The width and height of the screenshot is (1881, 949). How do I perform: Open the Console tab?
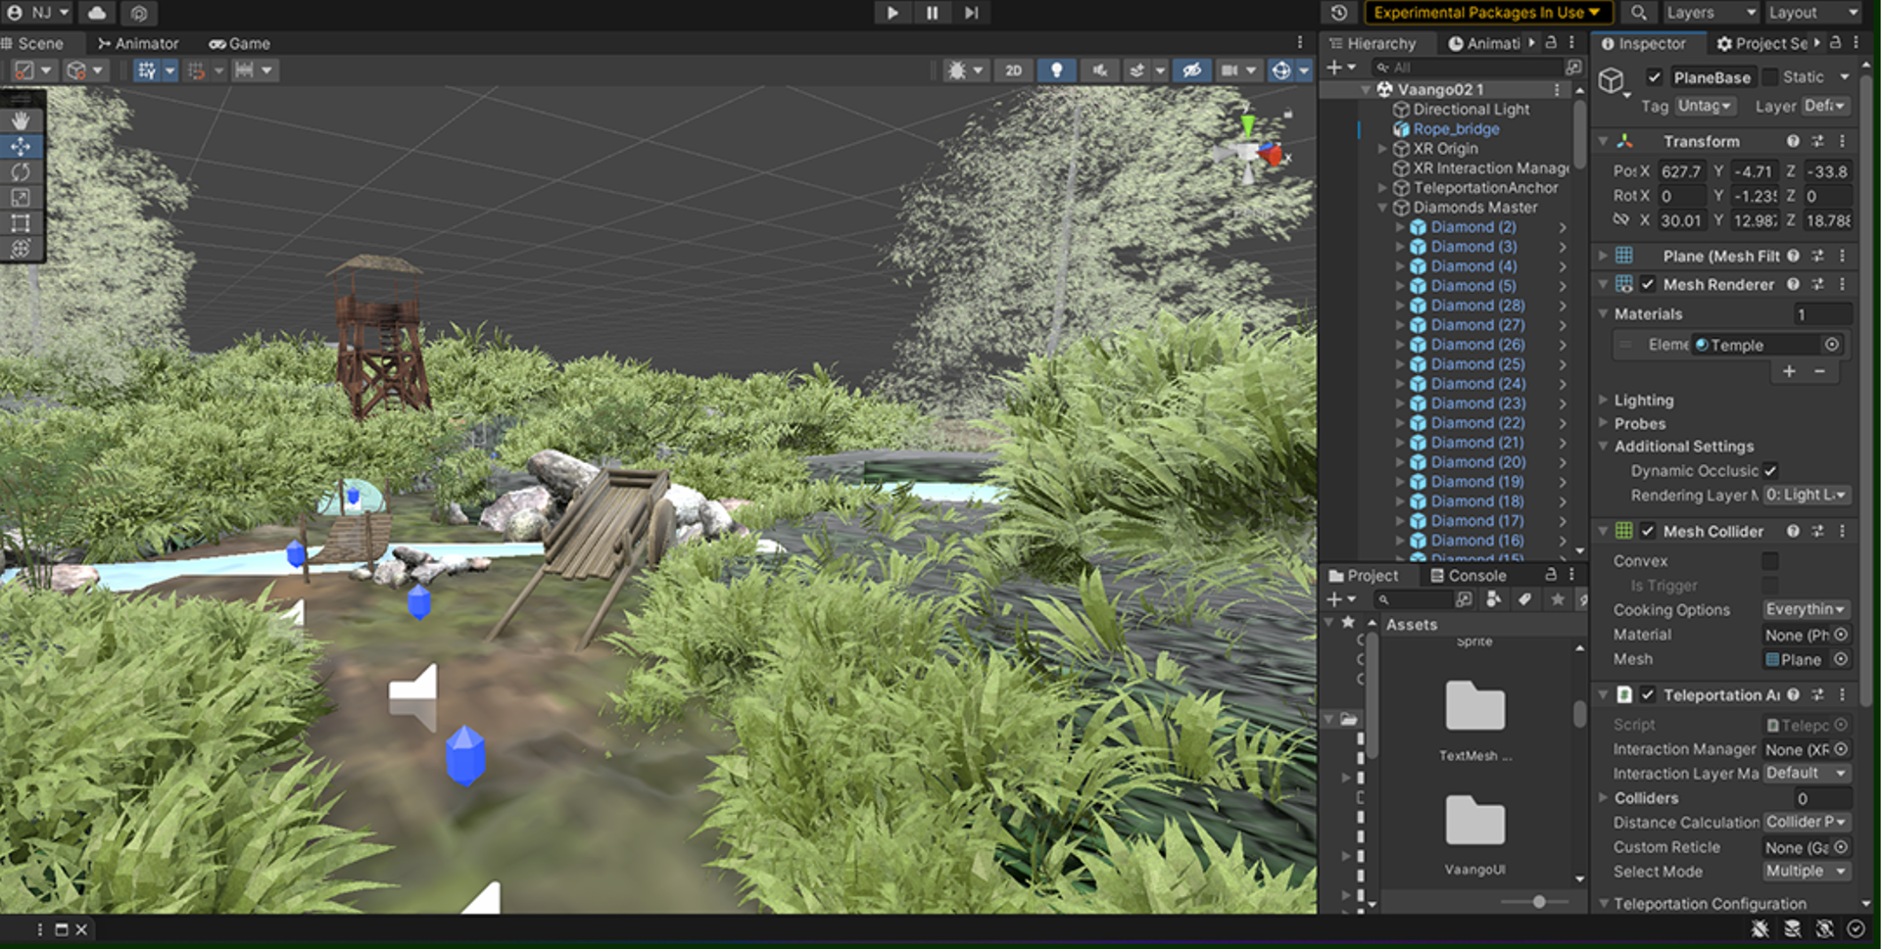[x=1468, y=576]
